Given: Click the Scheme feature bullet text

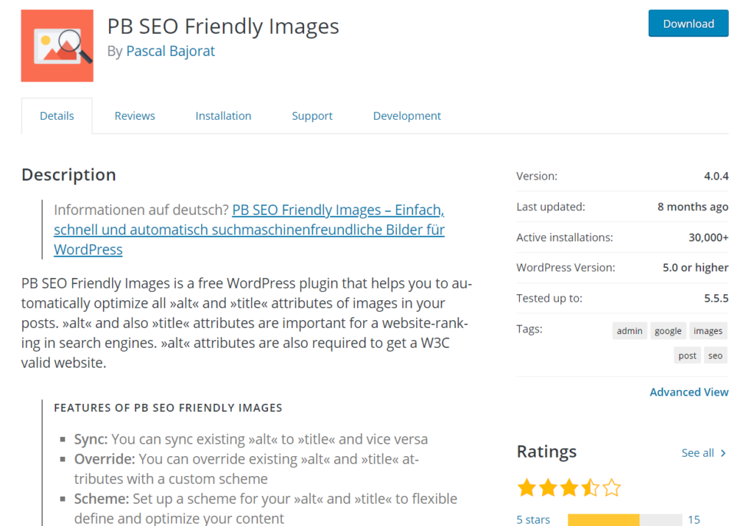Looking at the screenshot, I should click(x=265, y=508).
